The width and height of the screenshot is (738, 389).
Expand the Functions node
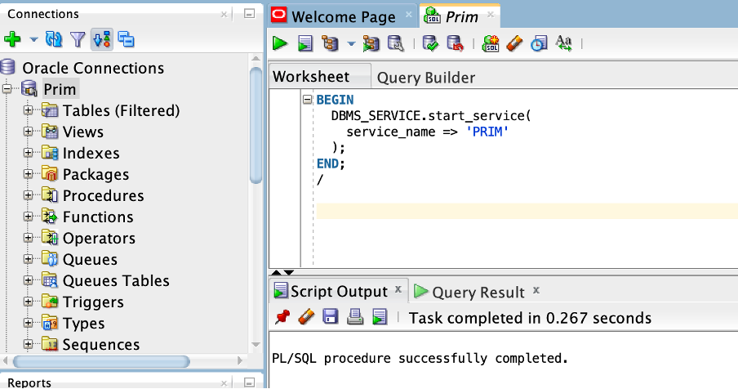click(29, 217)
